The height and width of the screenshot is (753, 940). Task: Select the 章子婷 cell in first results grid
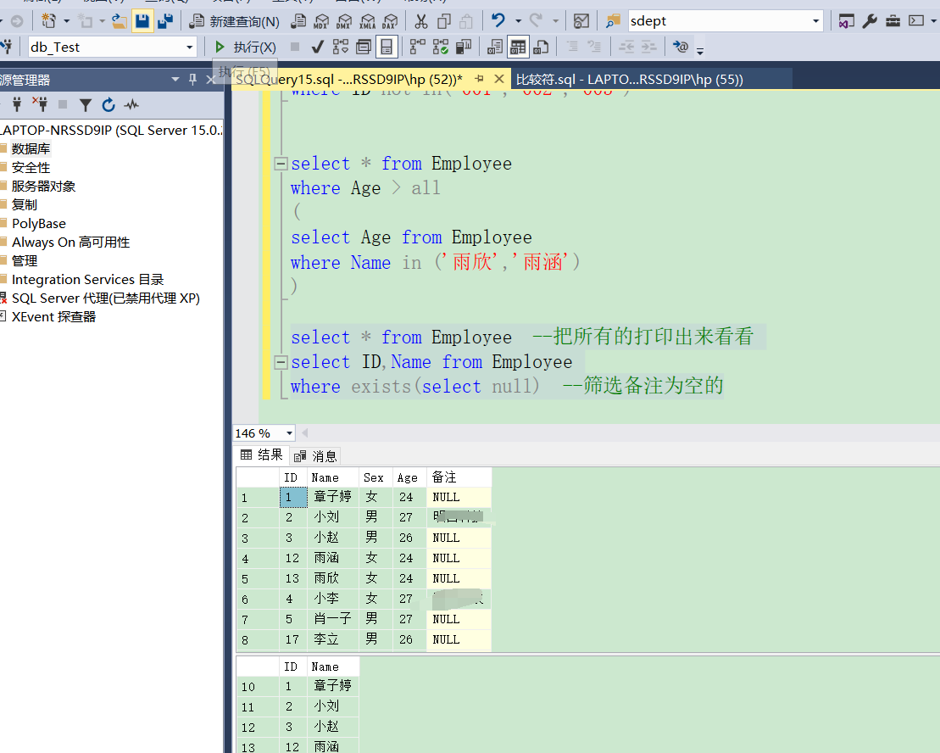[333, 497]
